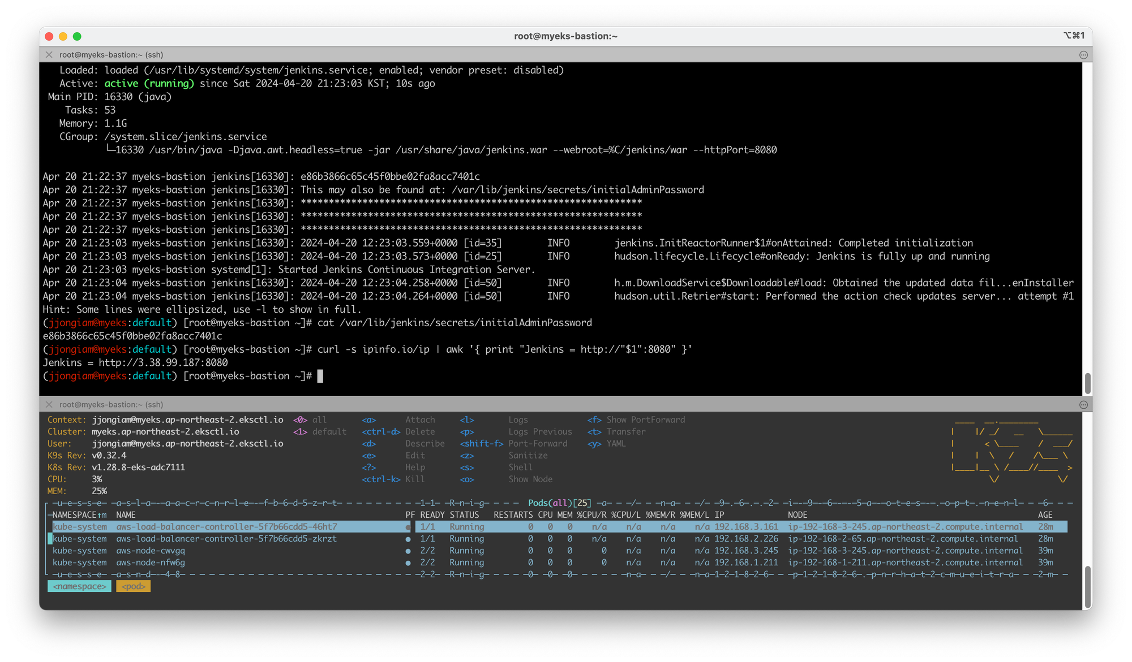1132x662 pixels.
Task: Click the Show PortForward shortcut hint
Action: coord(645,420)
